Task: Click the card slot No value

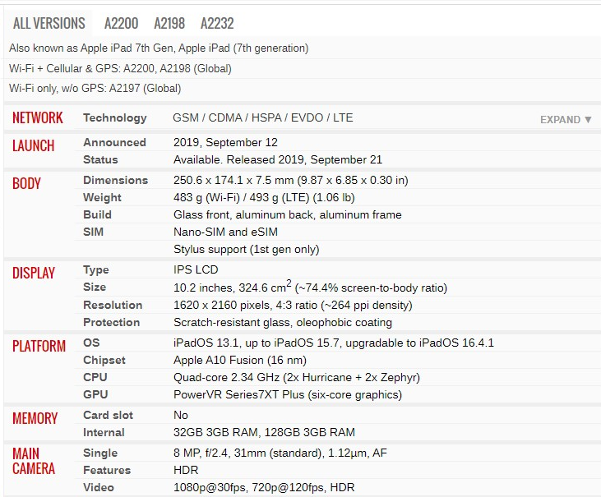Action: tap(181, 416)
